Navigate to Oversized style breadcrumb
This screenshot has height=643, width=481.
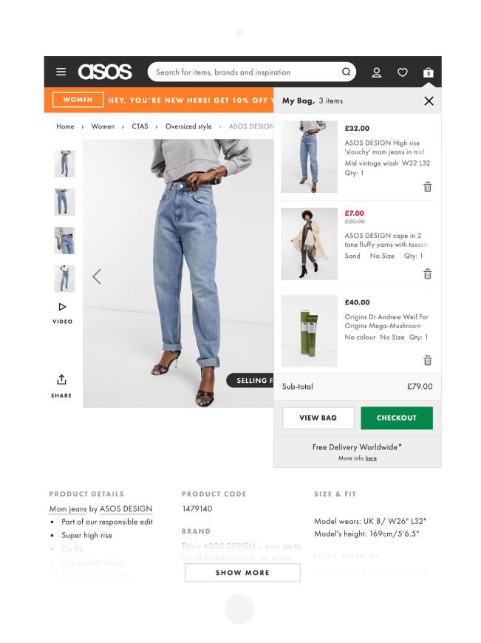tap(188, 126)
